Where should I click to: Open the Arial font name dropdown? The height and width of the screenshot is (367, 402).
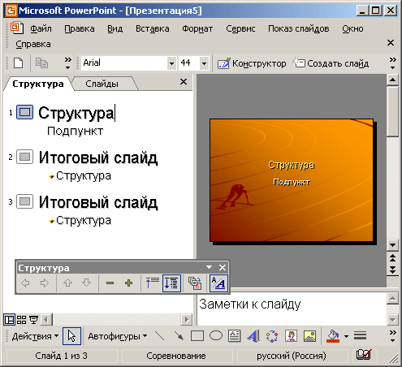(171, 63)
